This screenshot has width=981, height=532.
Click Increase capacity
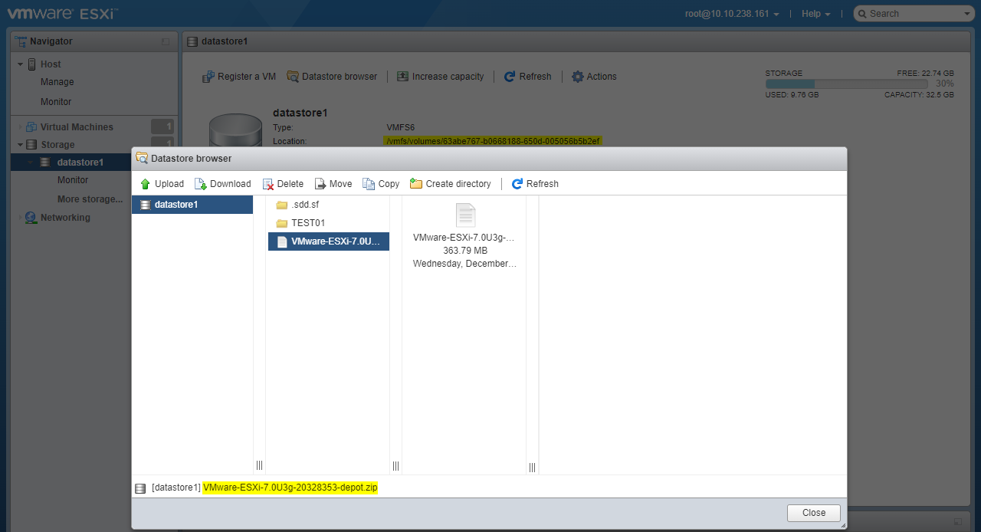click(x=440, y=77)
